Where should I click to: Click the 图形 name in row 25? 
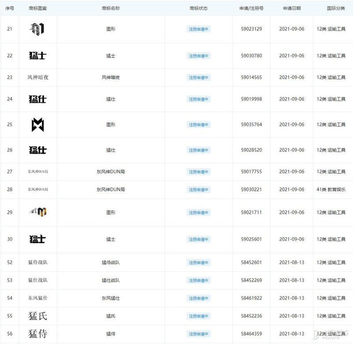pyautogui.click(x=111, y=125)
